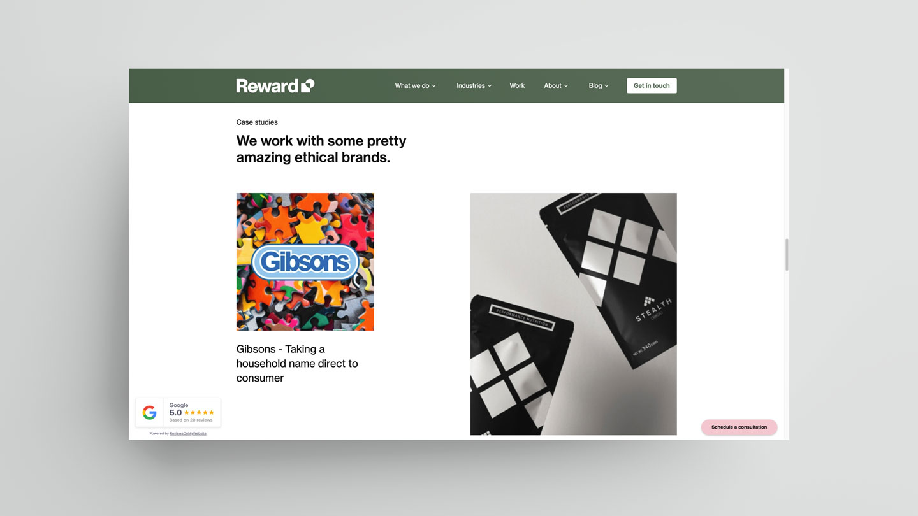Open Gibsons - Taking a household name link
The width and height of the screenshot is (918, 516).
tap(297, 363)
